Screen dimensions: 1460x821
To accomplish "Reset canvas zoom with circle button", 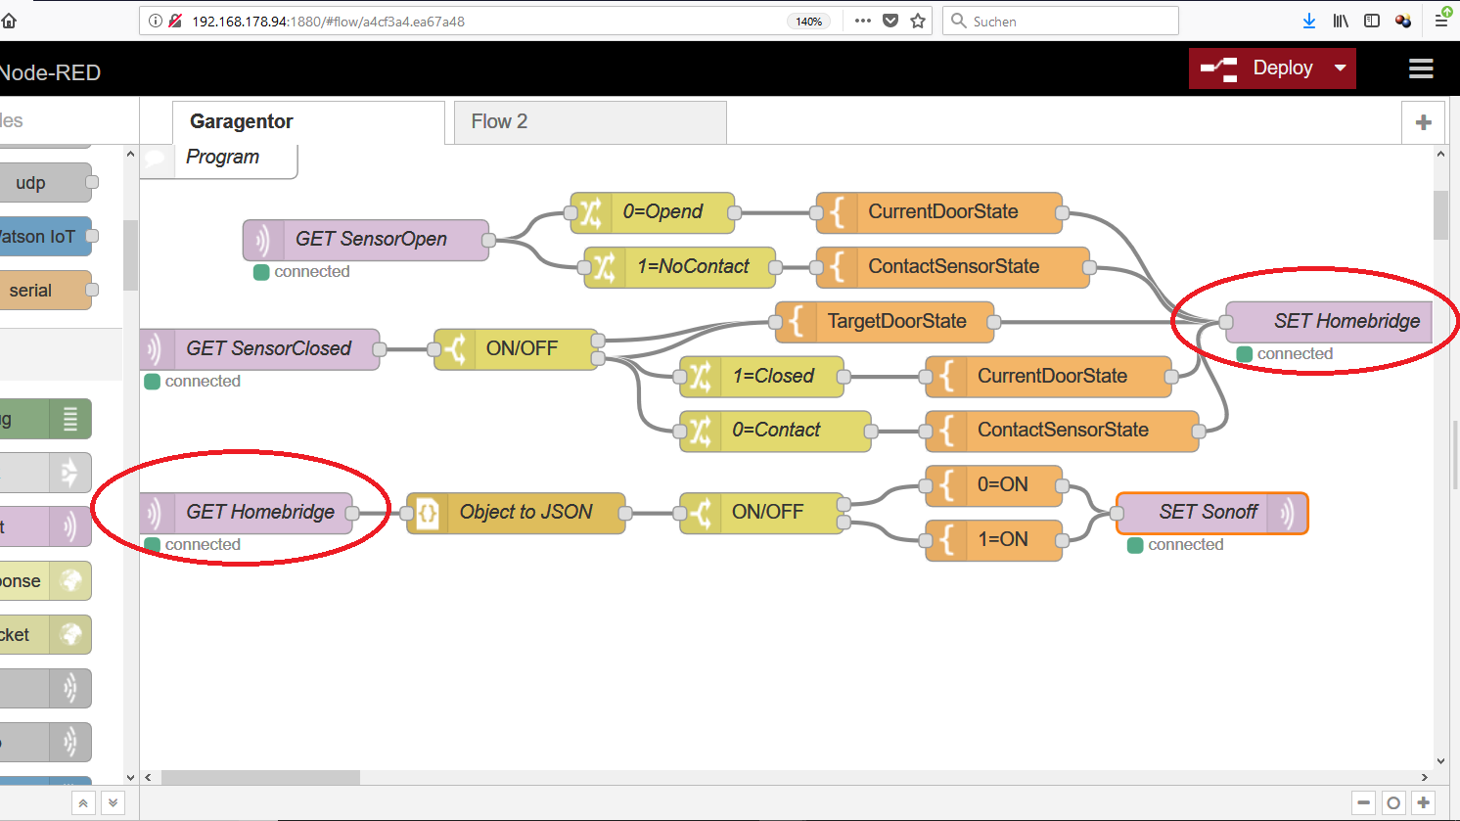I will point(1393,803).
